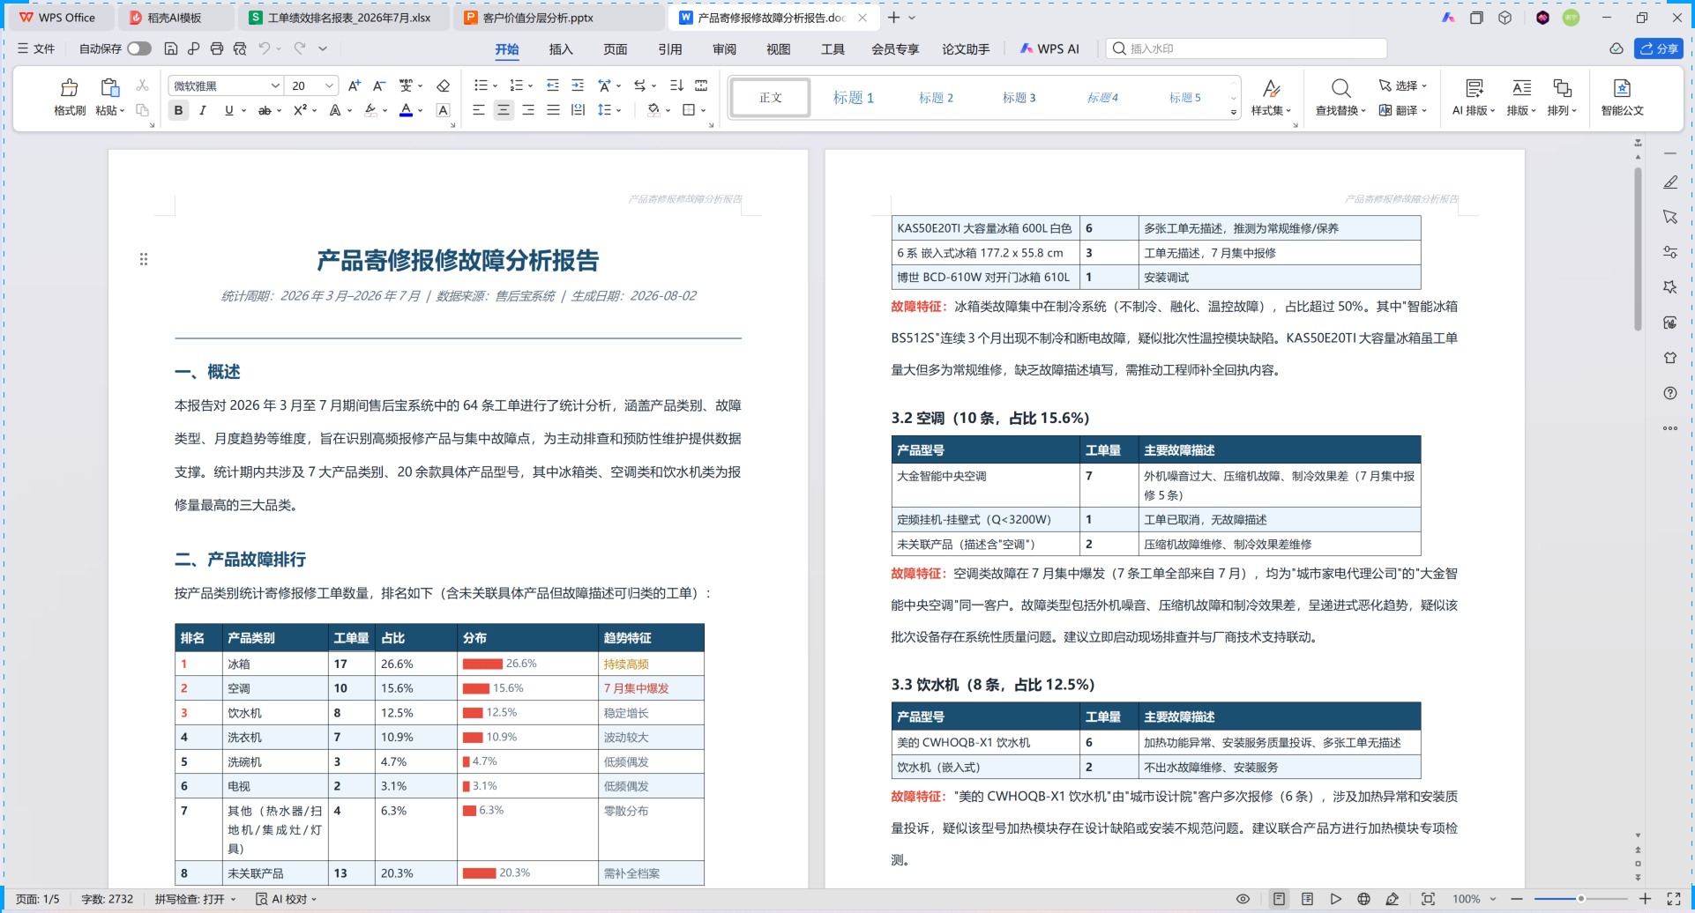1695x913 pixels.
Task: Toggle justify alignment
Action: [x=553, y=110]
